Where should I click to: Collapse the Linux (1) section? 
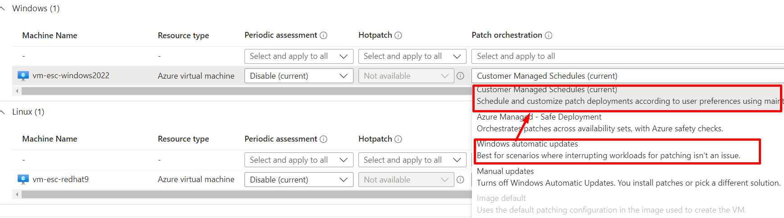tap(3, 112)
